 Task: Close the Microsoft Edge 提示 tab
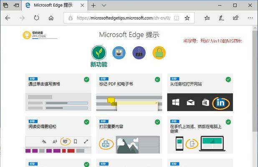[x=82, y=5]
